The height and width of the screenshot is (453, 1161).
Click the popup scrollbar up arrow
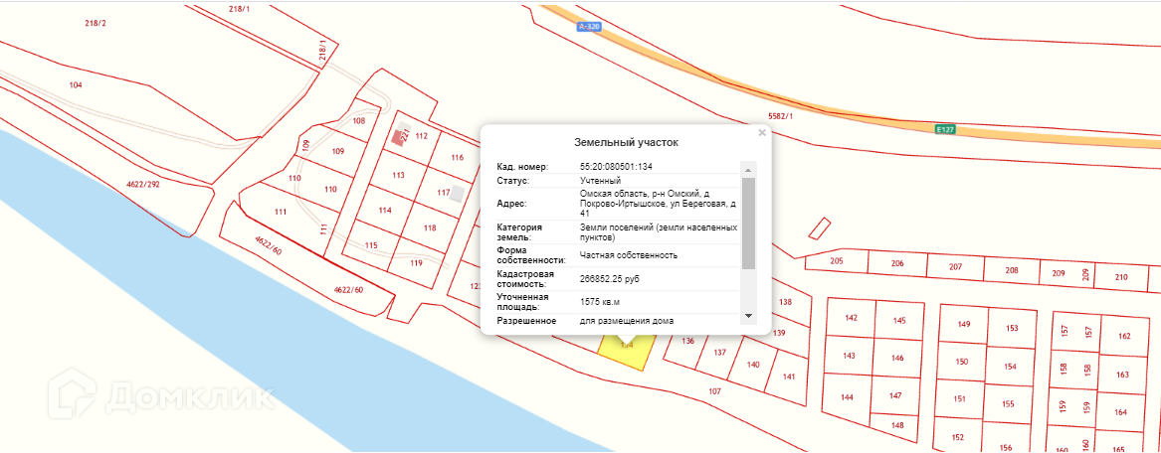(x=749, y=166)
